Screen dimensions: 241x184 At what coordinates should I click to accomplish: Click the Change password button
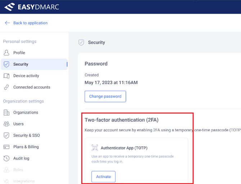tap(105, 96)
